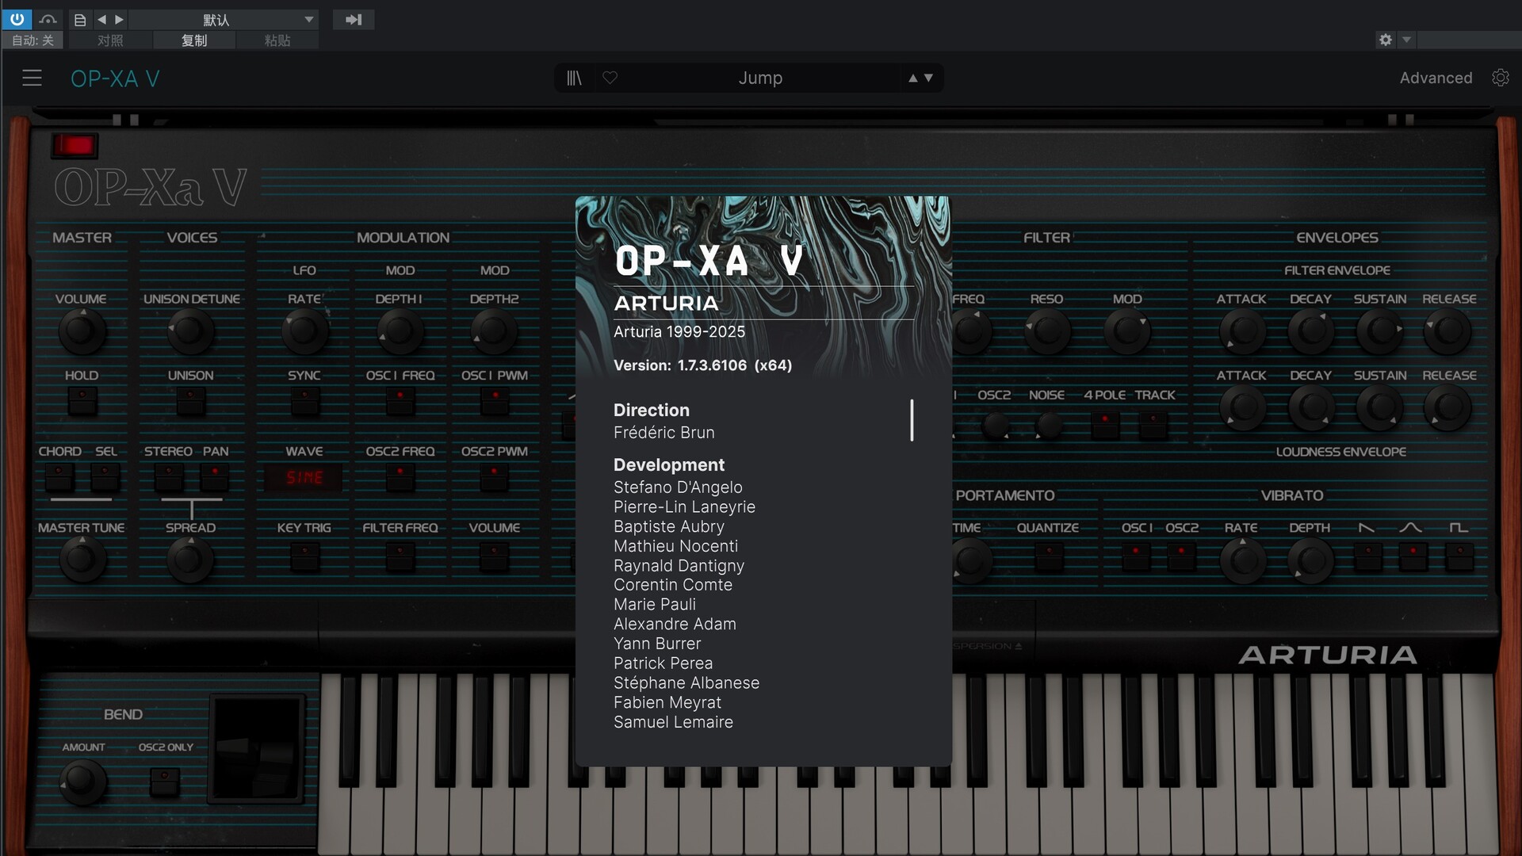Adjust the master VOLUME knob

[x=81, y=331]
